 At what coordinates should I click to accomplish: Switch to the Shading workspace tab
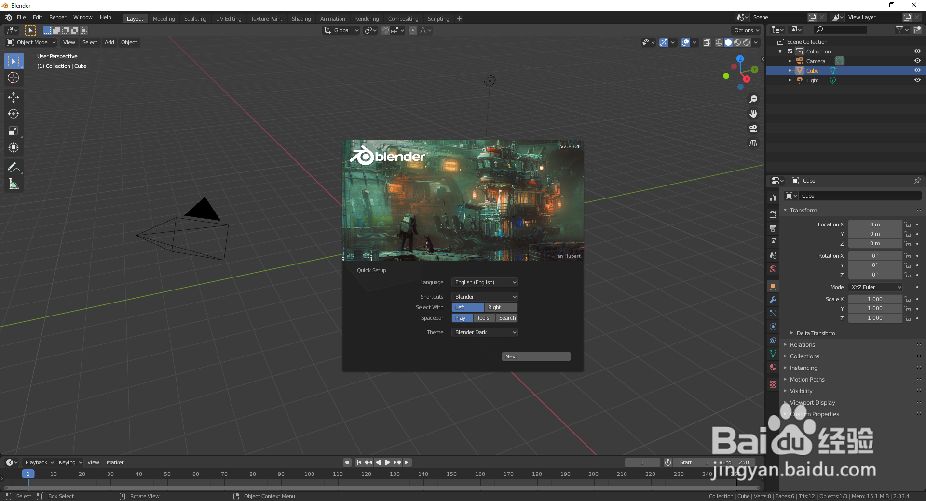click(301, 18)
